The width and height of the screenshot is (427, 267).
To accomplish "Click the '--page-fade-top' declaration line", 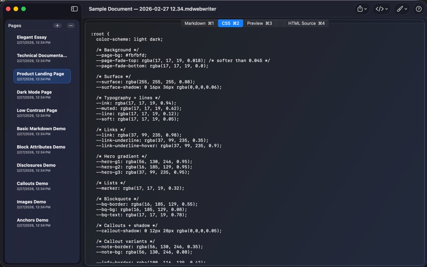I will point(183,60).
